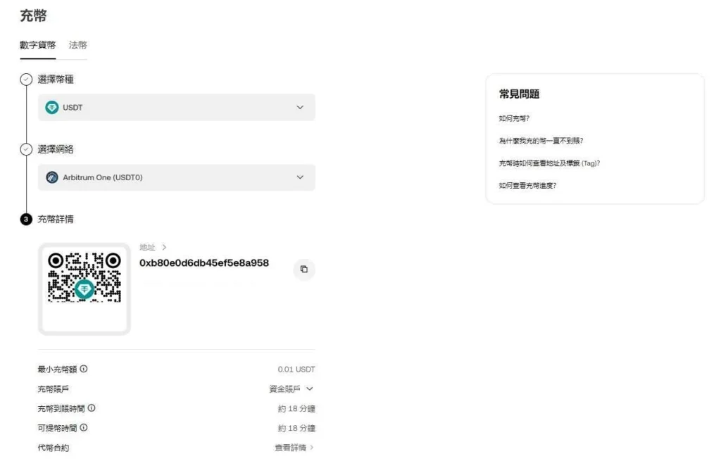Copy the deposit address with copy icon
This screenshot has height=461, width=721.
(304, 270)
